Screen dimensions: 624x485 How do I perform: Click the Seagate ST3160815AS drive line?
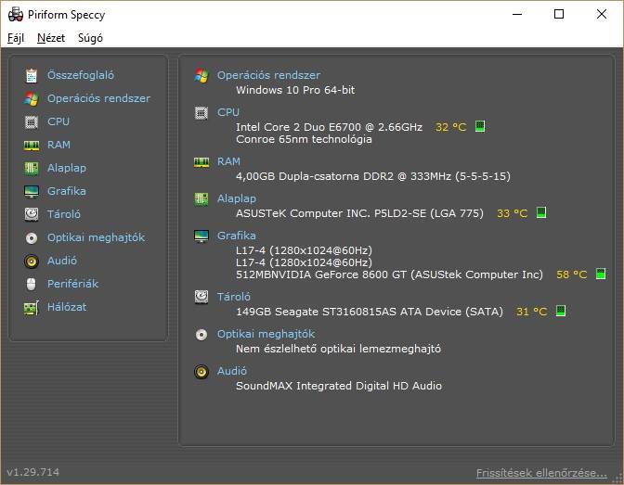click(370, 312)
